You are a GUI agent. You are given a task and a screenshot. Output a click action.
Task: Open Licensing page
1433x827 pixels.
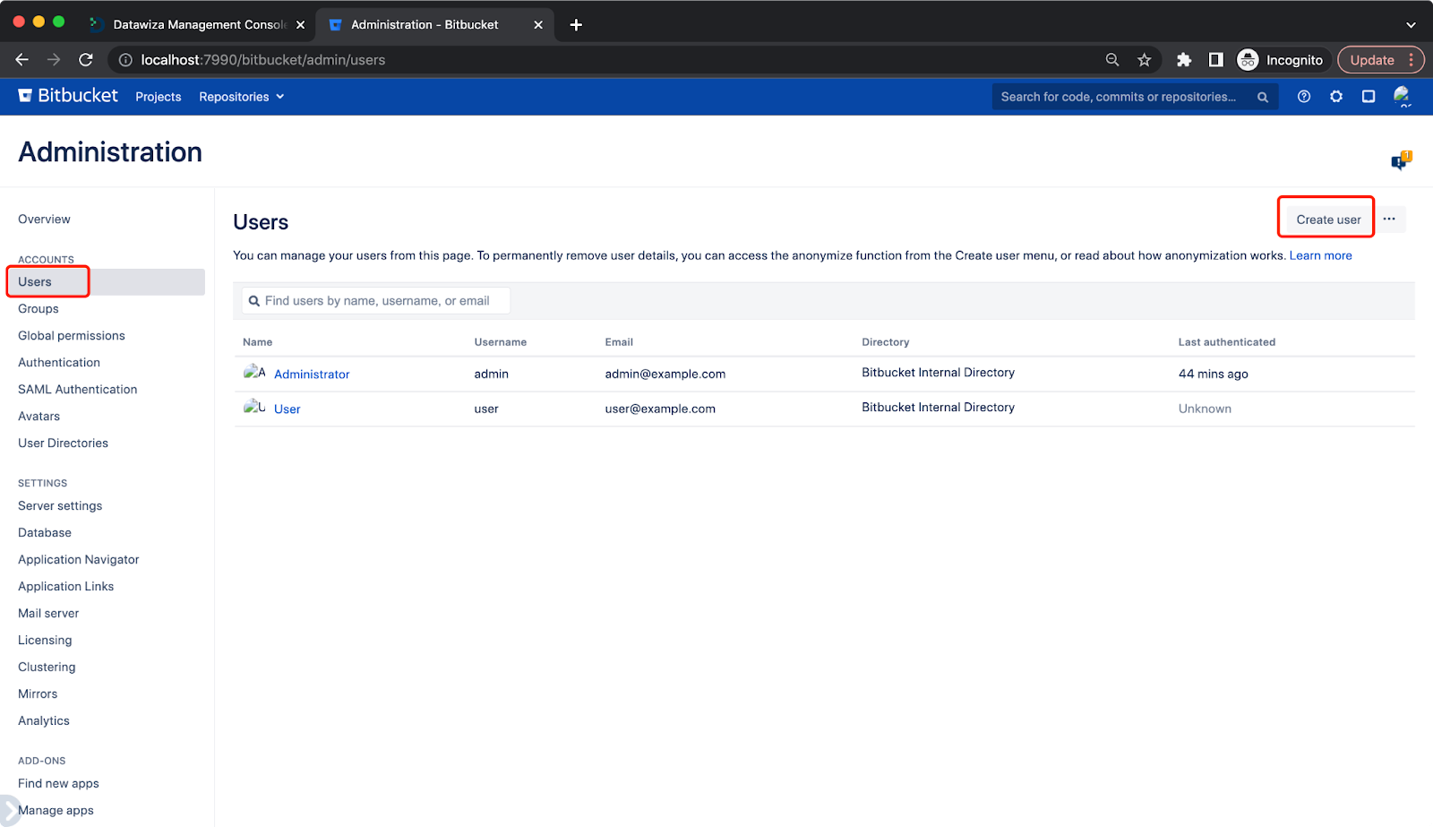(x=45, y=641)
